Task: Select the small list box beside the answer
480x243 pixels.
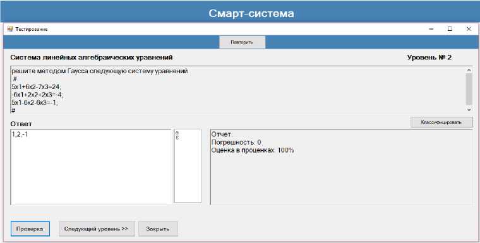Action: pos(188,165)
